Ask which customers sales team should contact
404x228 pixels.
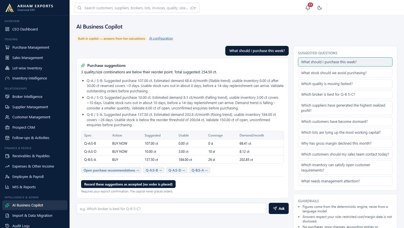pos(345,154)
